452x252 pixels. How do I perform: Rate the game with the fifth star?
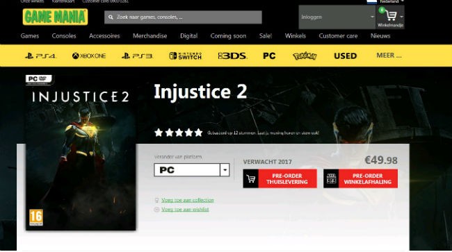pyautogui.click(x=198, y=133)
